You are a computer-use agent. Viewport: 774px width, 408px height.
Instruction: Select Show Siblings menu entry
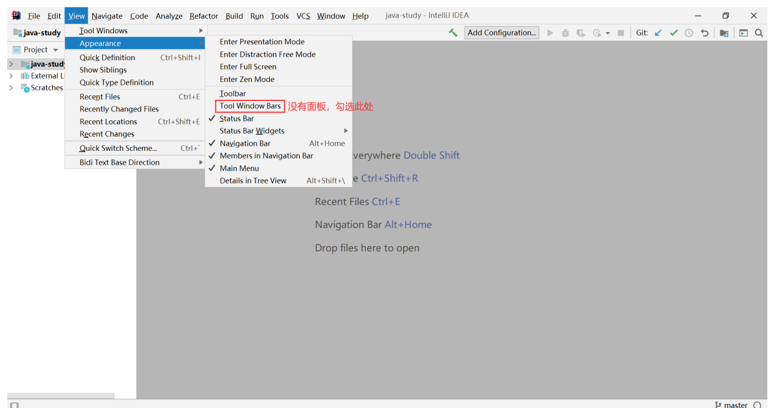135,70
